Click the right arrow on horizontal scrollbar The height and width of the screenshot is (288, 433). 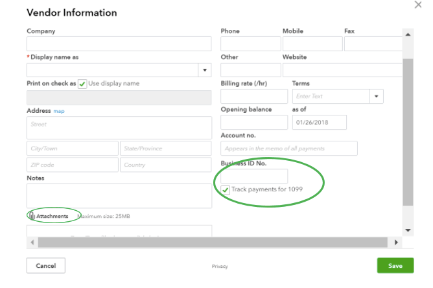[396, 243]
